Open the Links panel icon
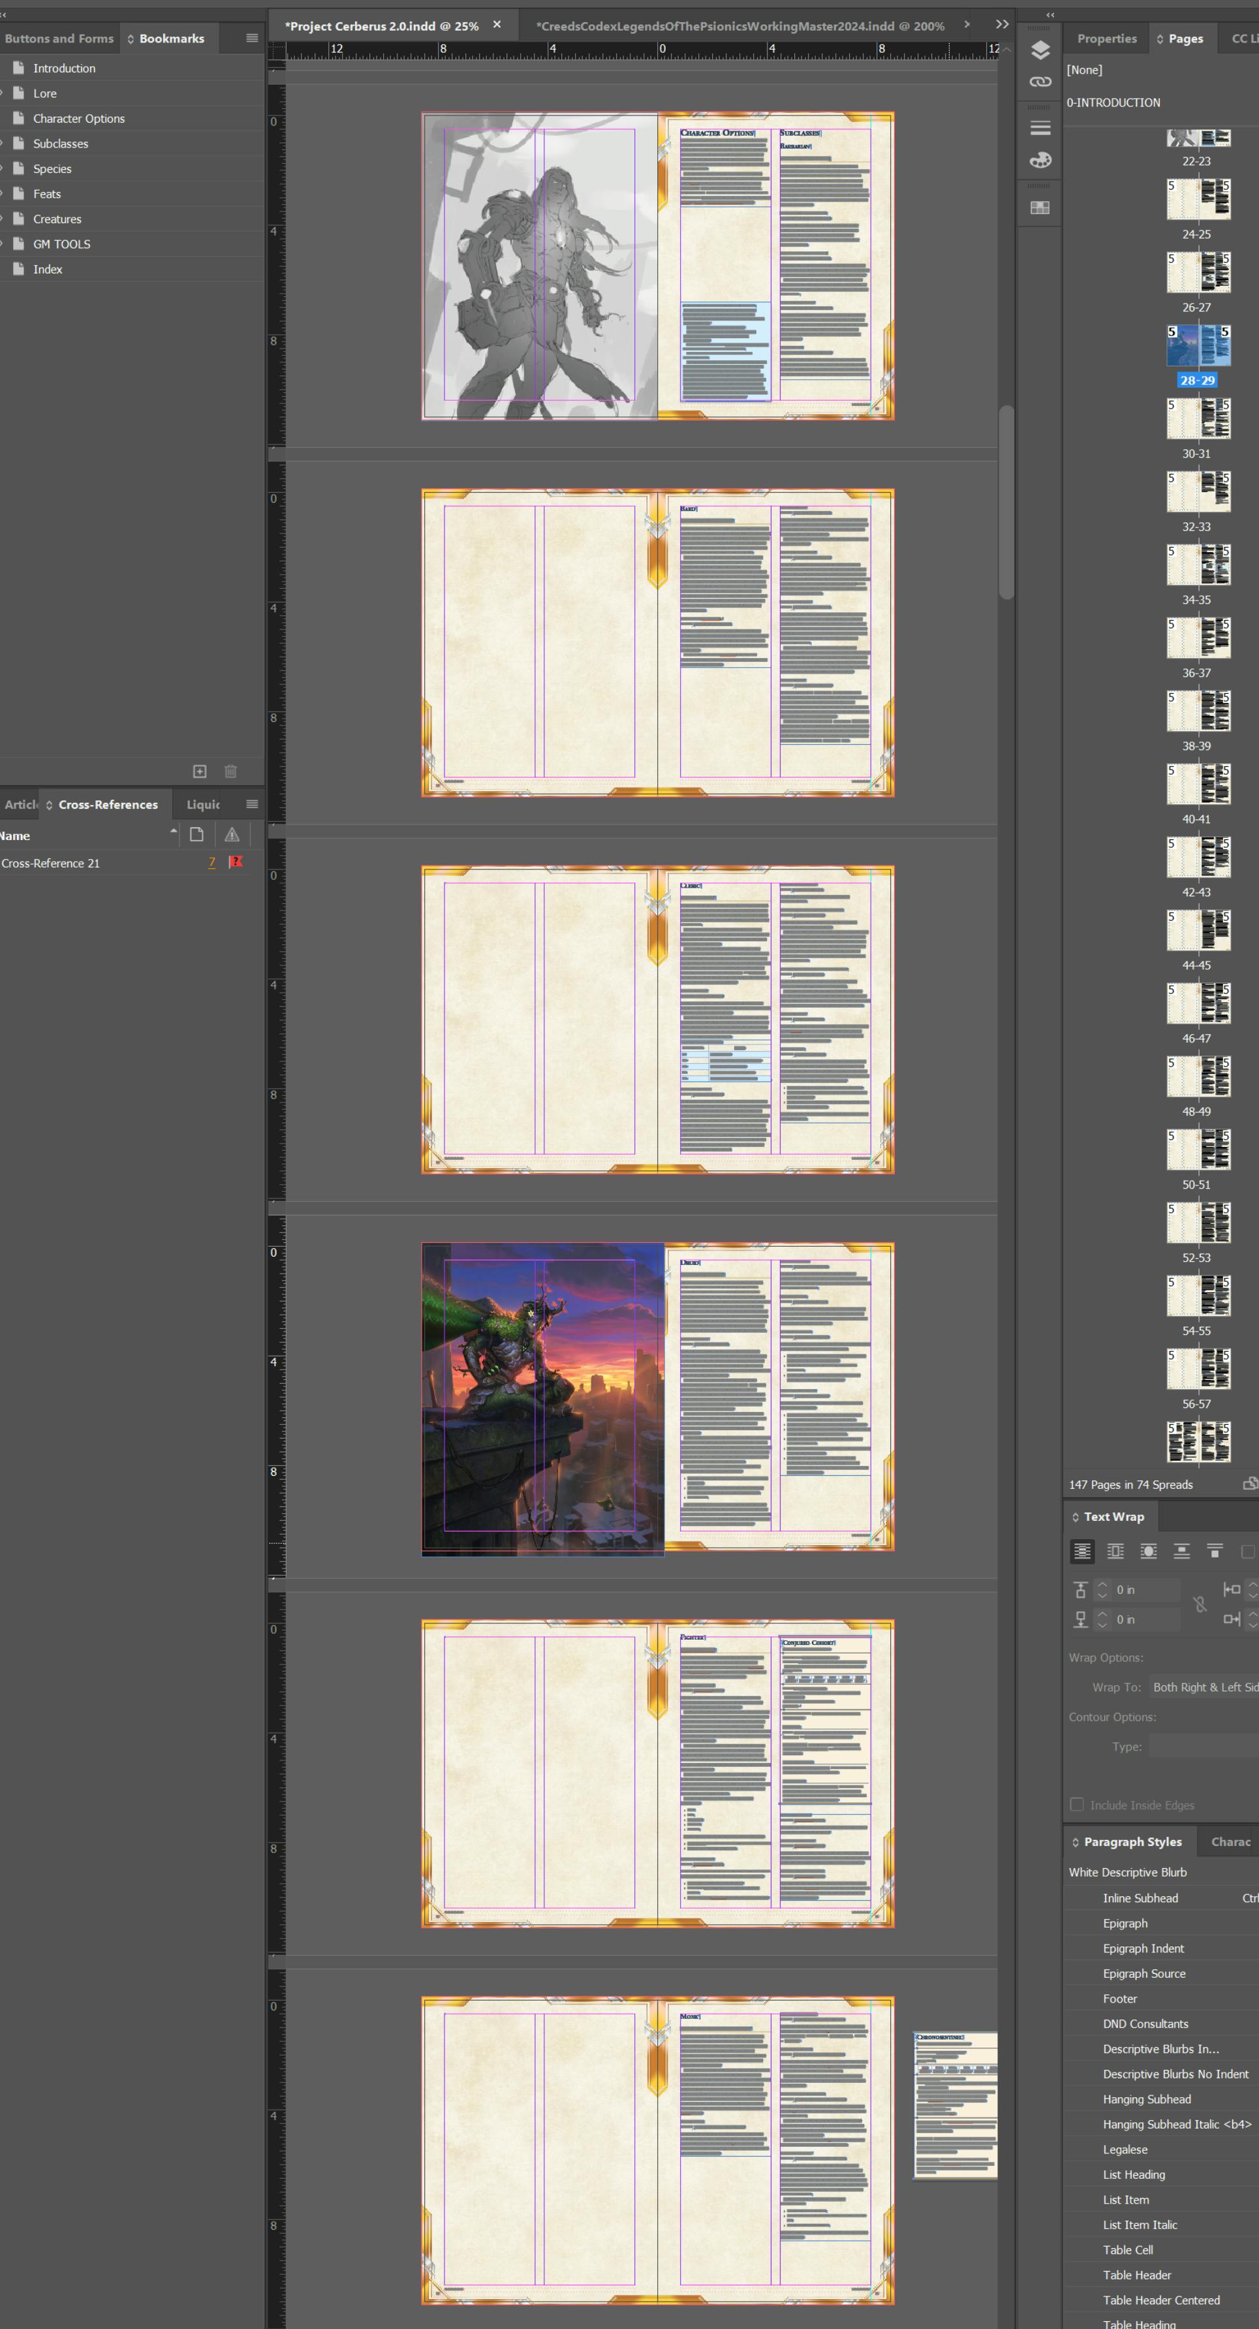This screenshot has width=1259, height=2329. pos(1040,82)
